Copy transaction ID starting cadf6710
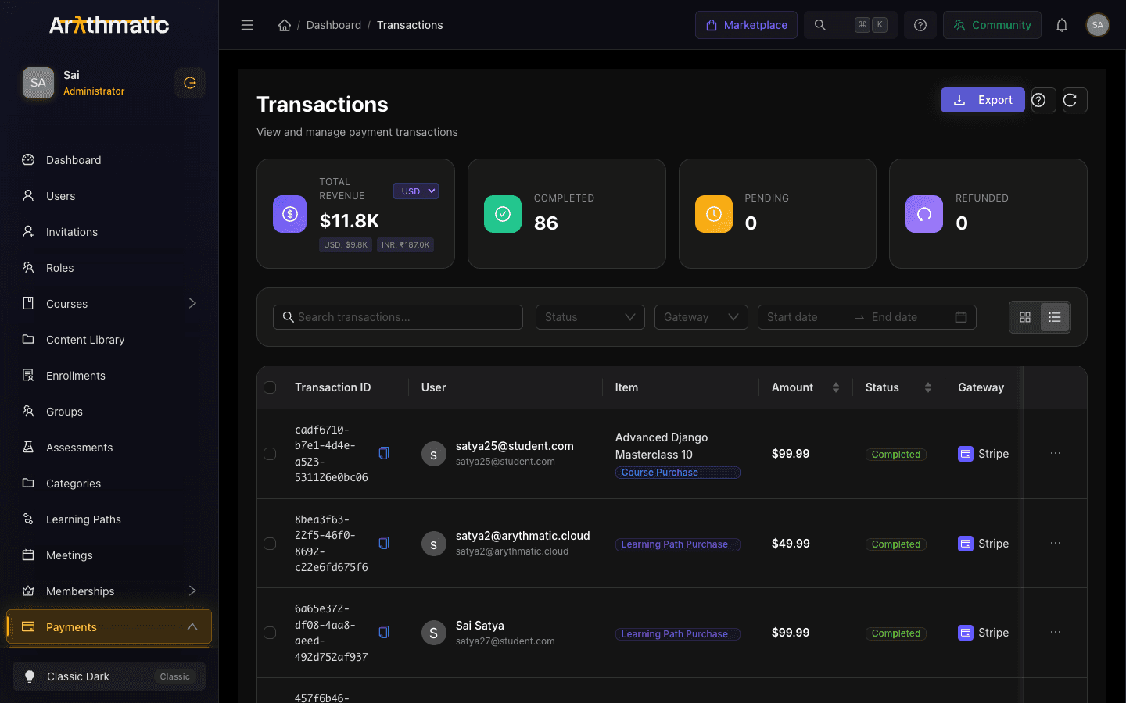This screenshot has height=703, width=1126. point(384,453)
